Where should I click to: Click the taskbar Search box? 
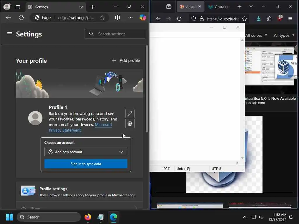[x=49, y=217]
